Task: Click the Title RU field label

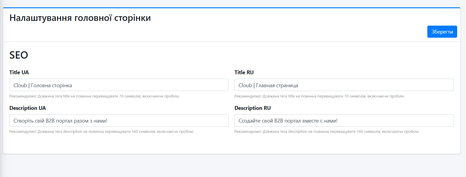Action: (x=244, y=72)
